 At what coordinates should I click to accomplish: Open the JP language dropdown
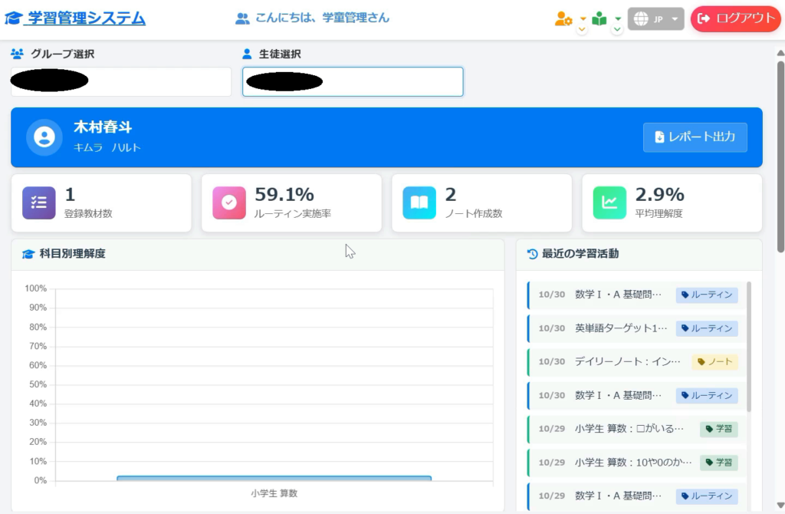[x=656, y=19]
